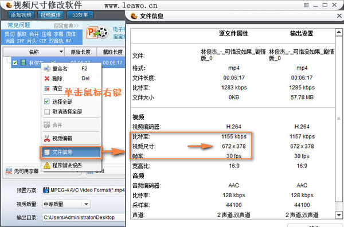This screenshot has height=227, width=344.
Task: Click the source 音频编码器 value AAC
Action: click(x=234, y=186)
